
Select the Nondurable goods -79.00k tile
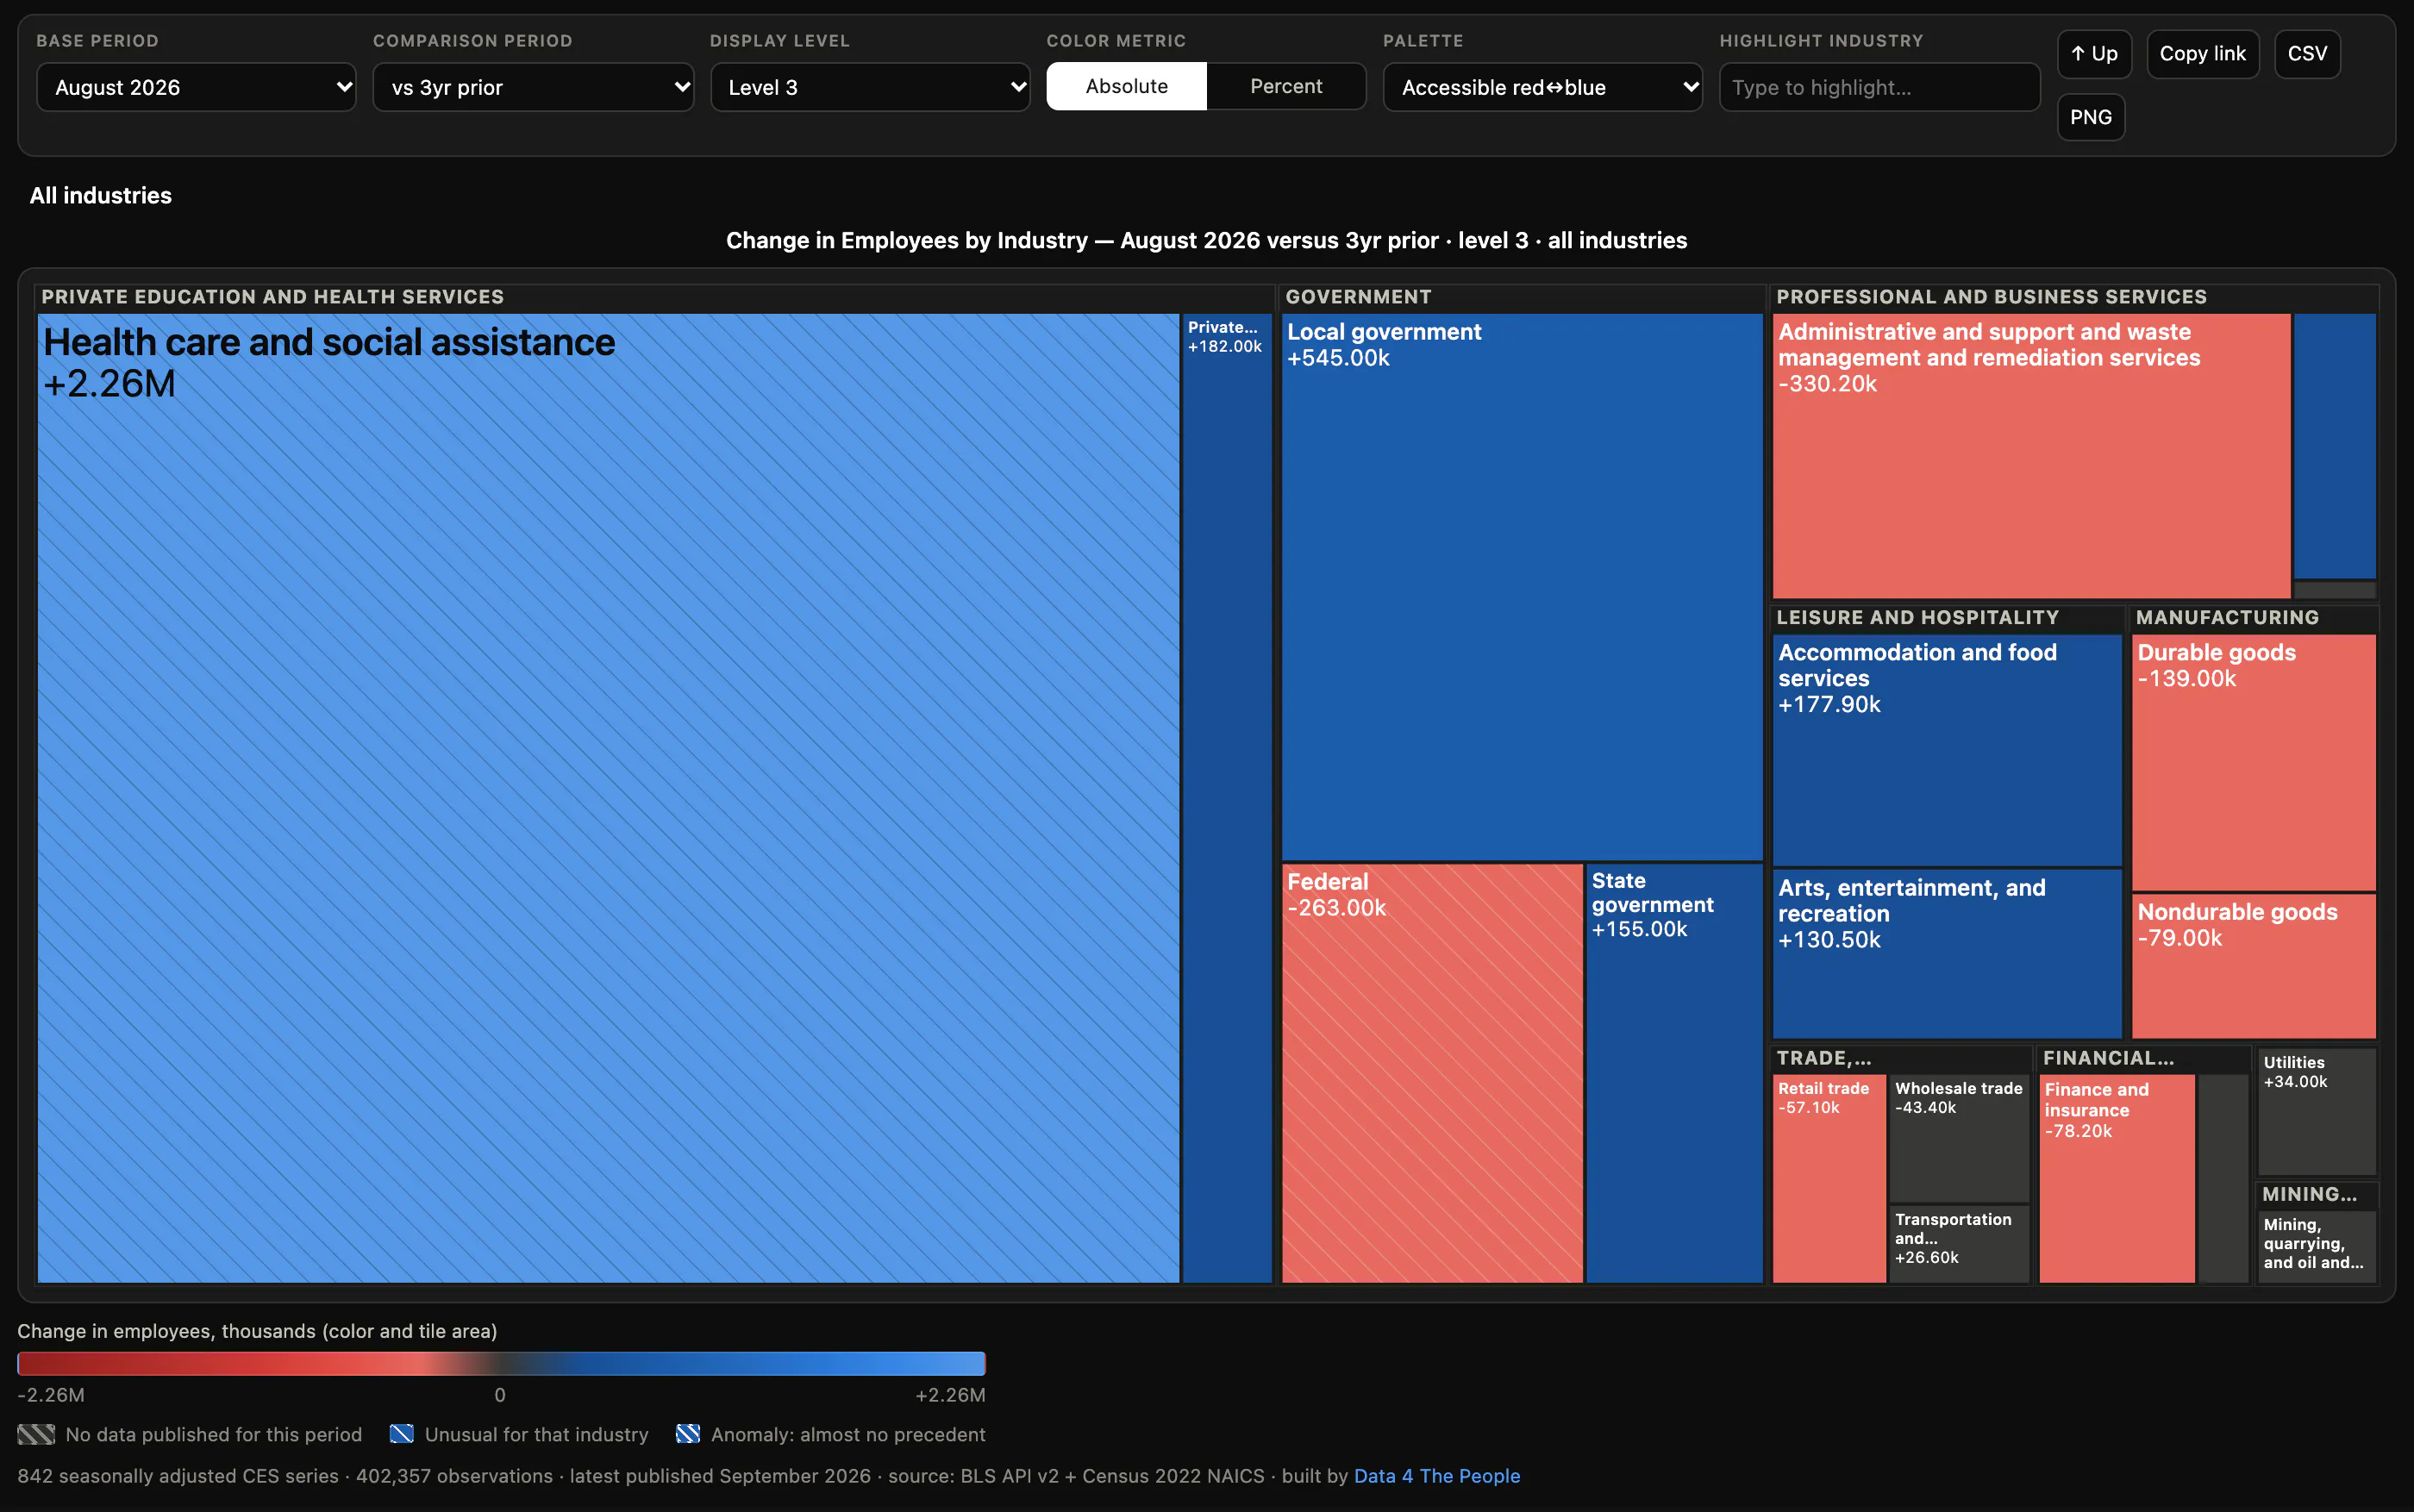[x=2254, y=966]
